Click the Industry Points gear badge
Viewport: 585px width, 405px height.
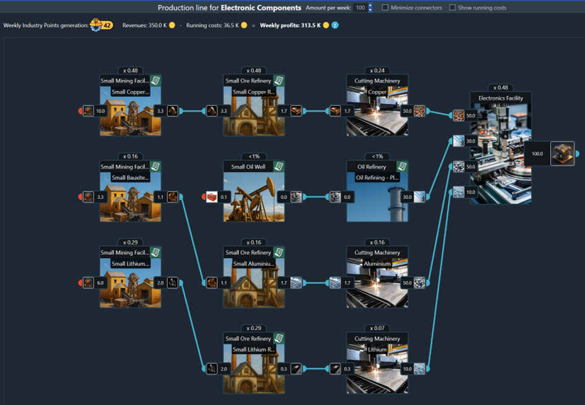[100, 25]
